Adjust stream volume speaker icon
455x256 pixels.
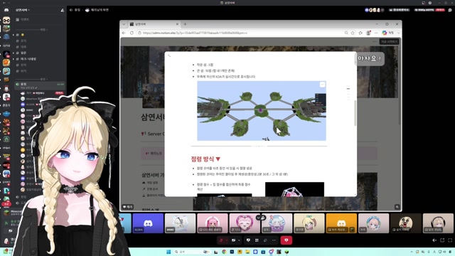pyautogui.click(x=434, y=240)
